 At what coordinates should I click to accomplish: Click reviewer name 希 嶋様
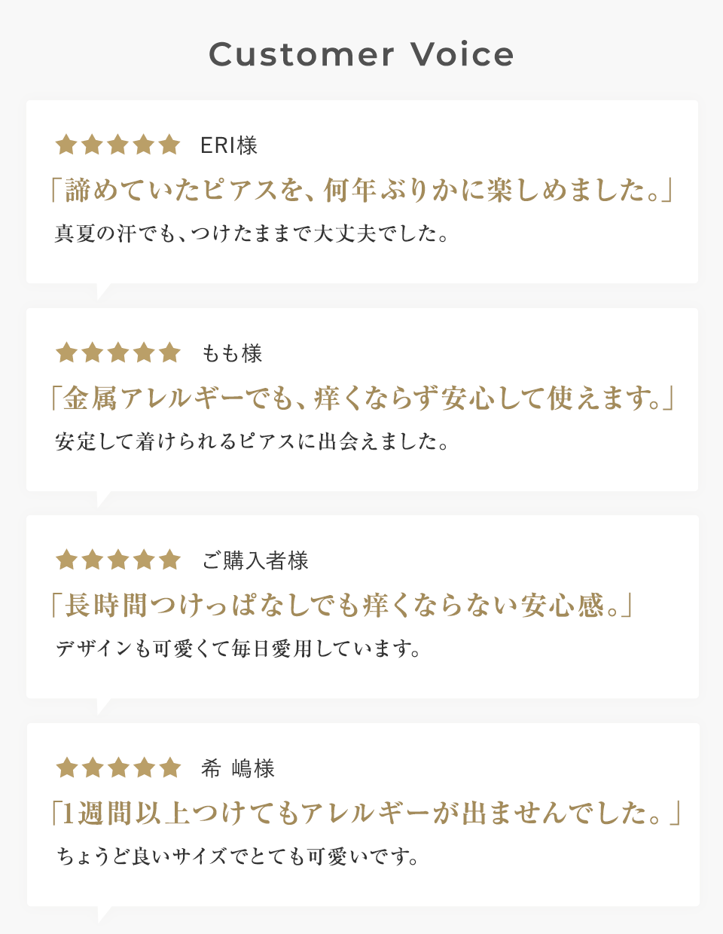[238, 768]
